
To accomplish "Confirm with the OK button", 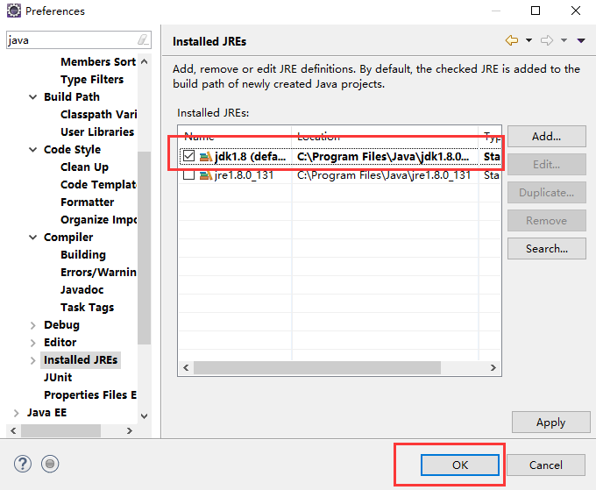I will point(460,465).
